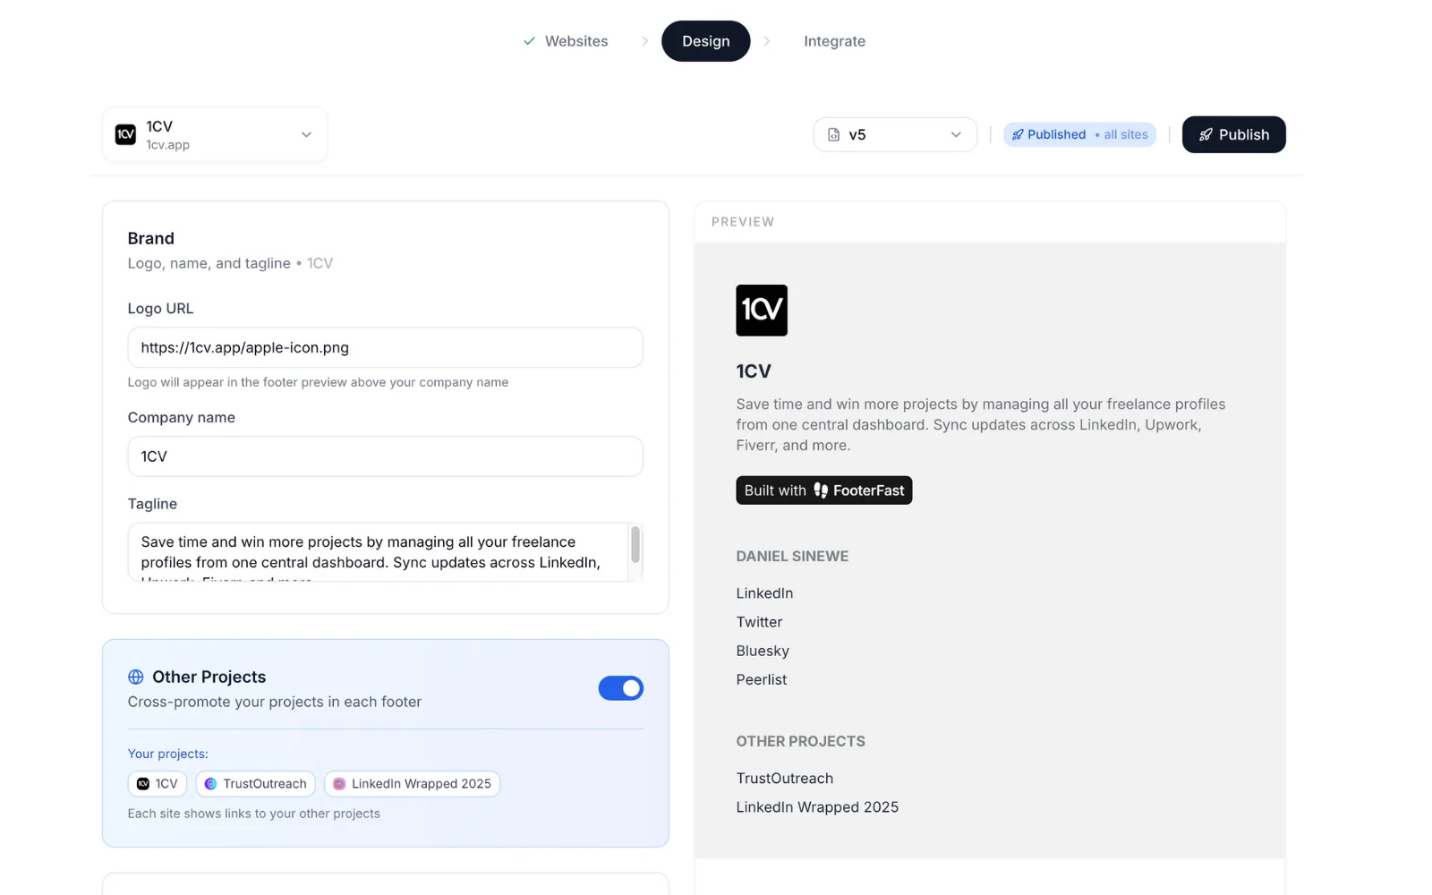Image resolution: width=1432 pixels, height=895 pixels.
Task: Collapse the chevron on the 1cv.app picker
Action: point(305,134)
